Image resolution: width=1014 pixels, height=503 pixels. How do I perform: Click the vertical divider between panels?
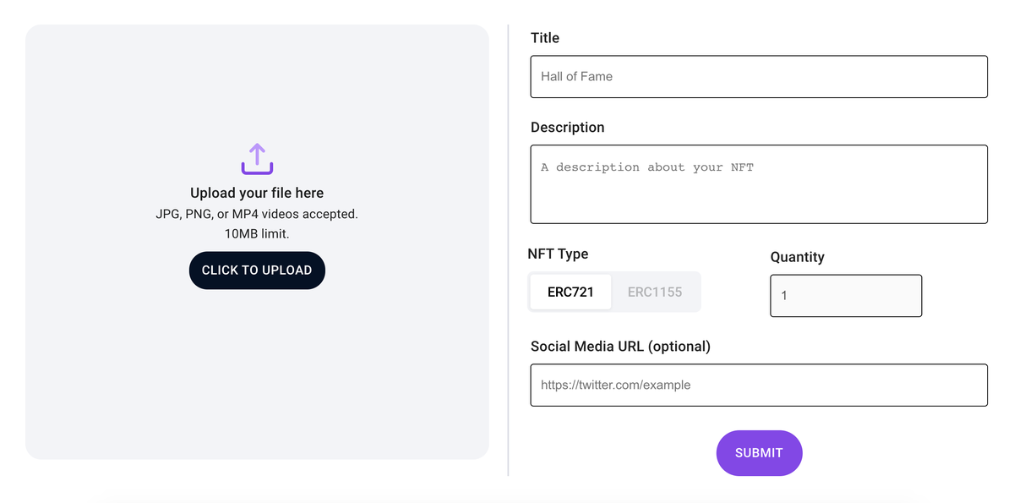(508, 250)
